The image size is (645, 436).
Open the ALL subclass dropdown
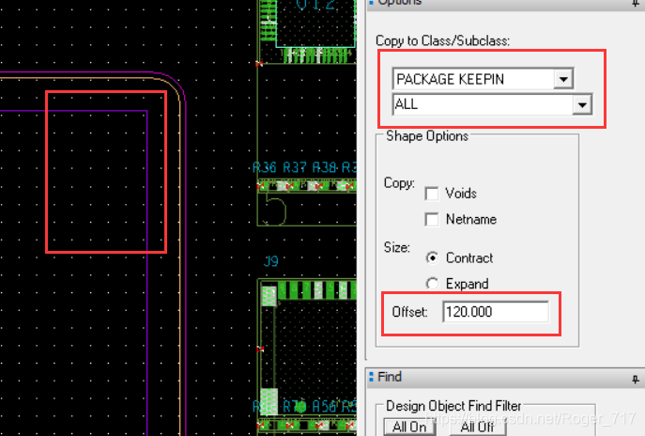[x=583, y=105]
